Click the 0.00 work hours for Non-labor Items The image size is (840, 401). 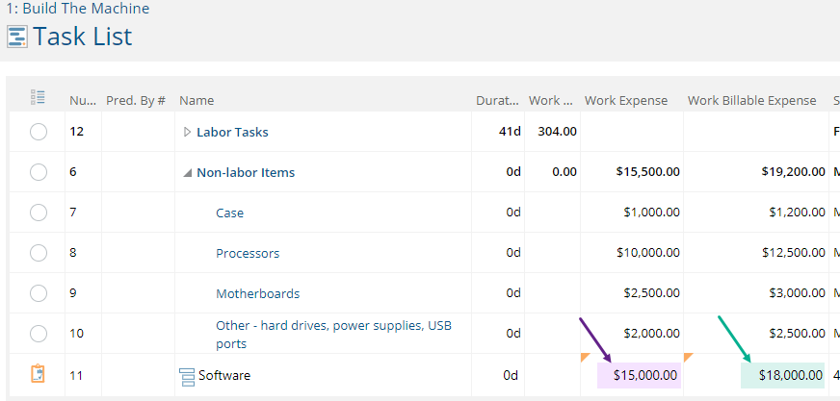[x=564, y=172]
